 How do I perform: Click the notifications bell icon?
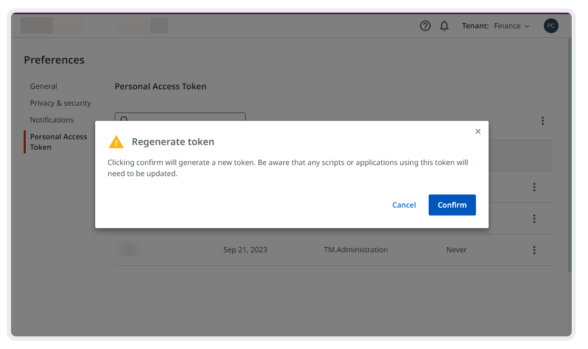tap(444, 26)
